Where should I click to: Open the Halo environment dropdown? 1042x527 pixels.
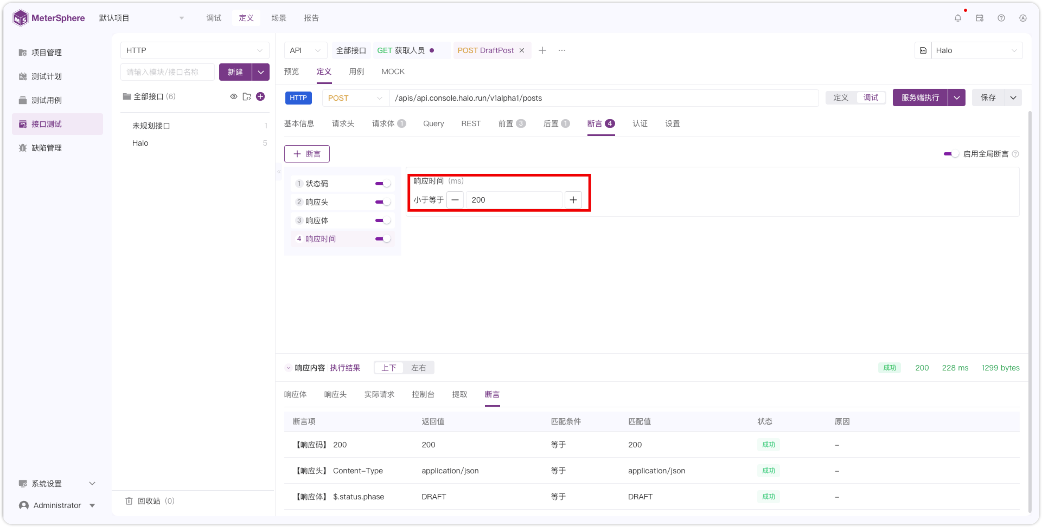[977, 50]
